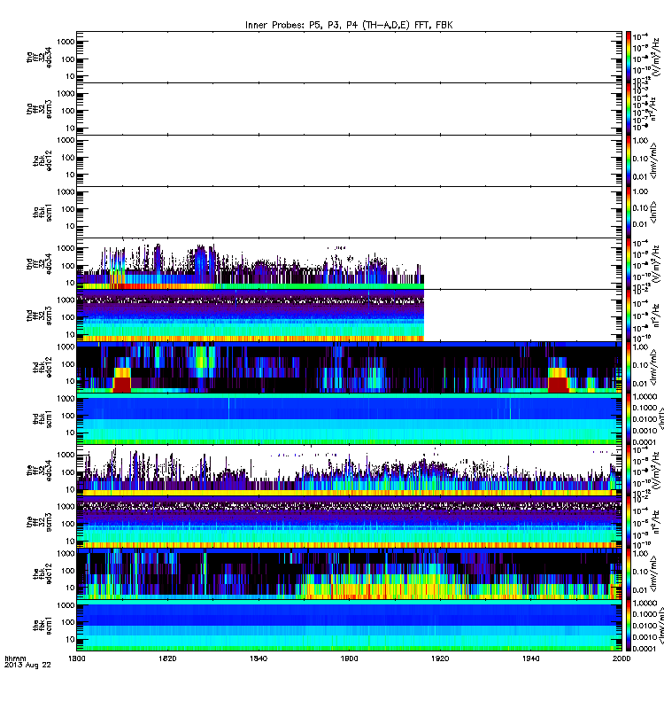This screenshot has height=709, width=664.
Task: Click the 'the fff 32 scm3' label near the bottom
Action: [x=39, y=522]
